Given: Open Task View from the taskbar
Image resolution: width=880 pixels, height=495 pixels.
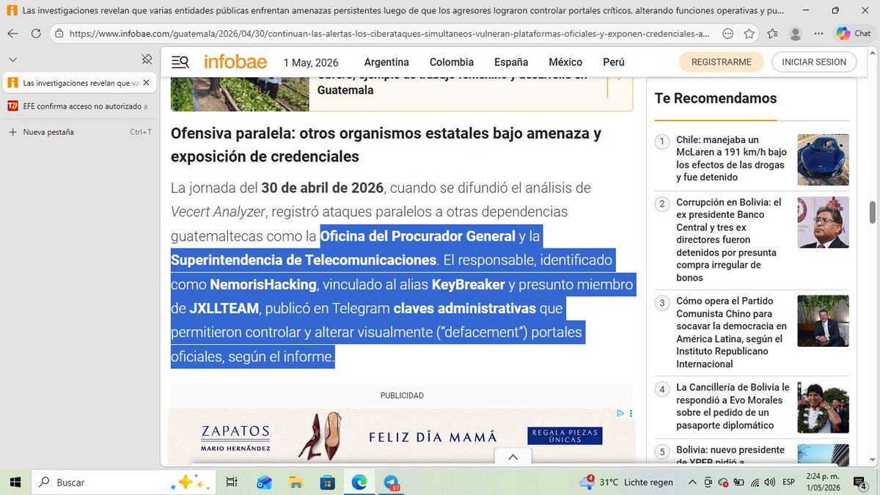Looking at the screenshot, I should (232, 482).
